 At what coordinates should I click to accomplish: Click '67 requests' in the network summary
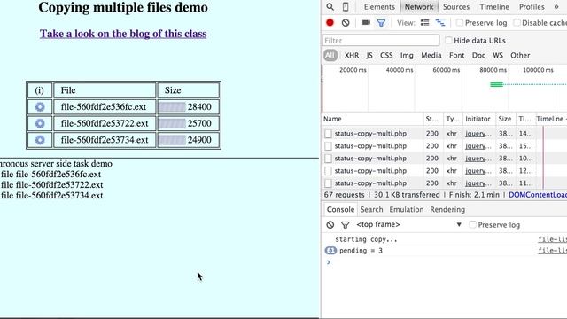345,195
